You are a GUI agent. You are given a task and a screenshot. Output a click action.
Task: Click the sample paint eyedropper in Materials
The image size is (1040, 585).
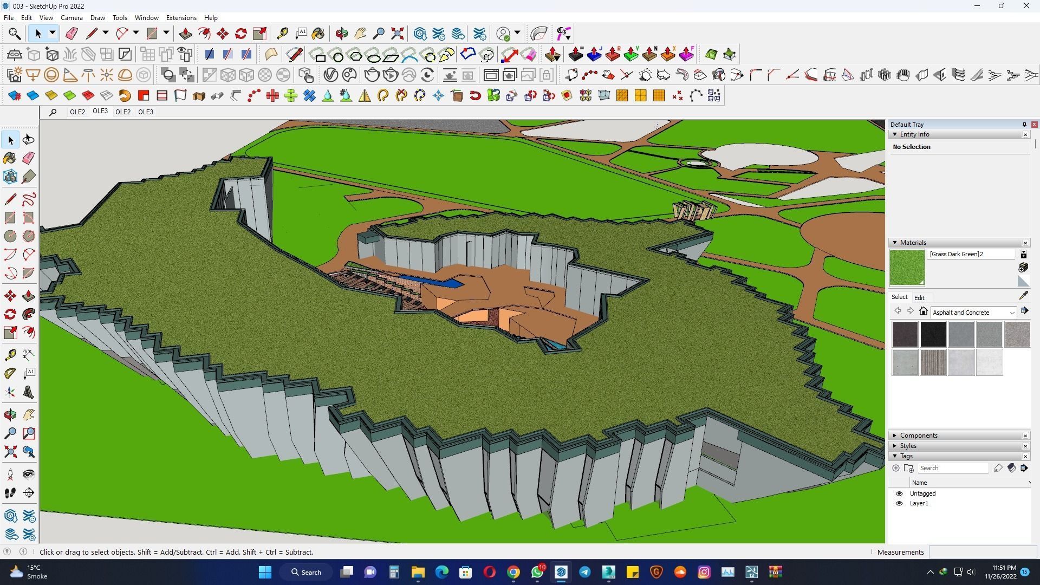click(x=1023, y=296)
